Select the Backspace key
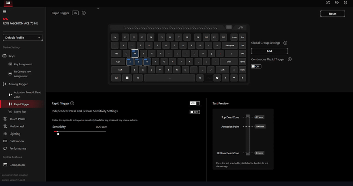Viewport: 353px width, 186px height. (230, 46)
